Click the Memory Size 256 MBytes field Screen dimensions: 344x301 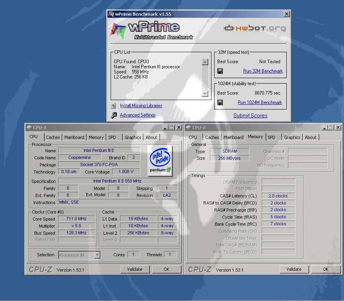pos(229,158)
